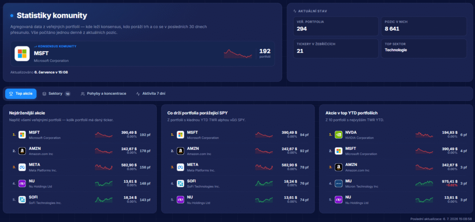Click the Veř. portfolia stat card
Viewport: 475px width, 222px height.
336,26
